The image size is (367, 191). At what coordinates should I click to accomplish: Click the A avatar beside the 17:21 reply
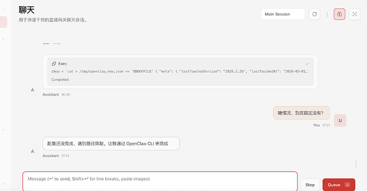(x=32, y=151)
